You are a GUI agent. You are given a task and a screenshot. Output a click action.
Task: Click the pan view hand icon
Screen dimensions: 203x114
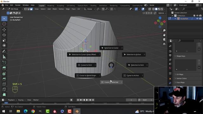164,35
